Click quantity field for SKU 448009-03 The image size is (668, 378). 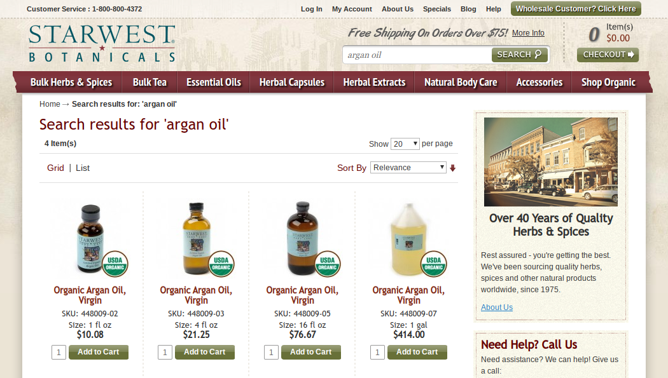click(165, 352)
